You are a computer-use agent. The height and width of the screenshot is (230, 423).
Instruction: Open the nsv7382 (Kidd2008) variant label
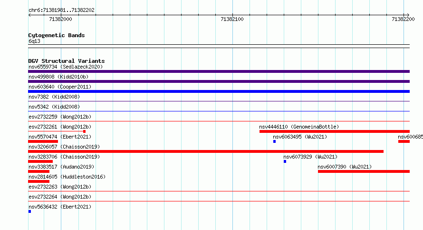click(54, 97)
